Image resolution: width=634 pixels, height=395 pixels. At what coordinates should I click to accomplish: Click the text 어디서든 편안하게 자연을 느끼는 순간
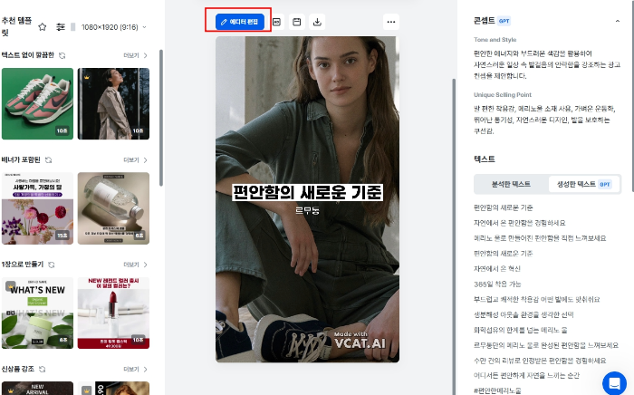click(x=526, y=376)
